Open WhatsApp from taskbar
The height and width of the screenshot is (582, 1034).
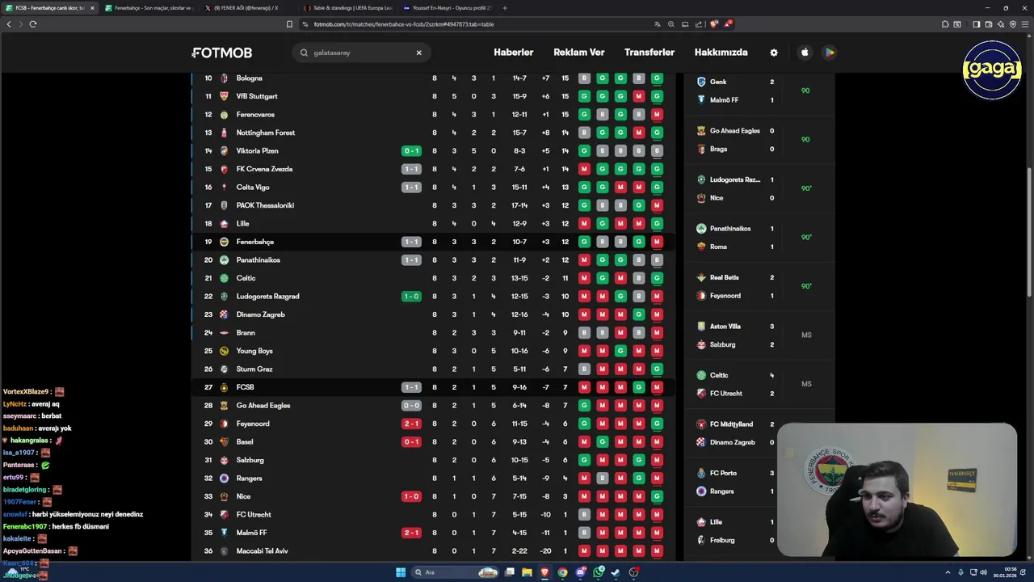(x=599, y=572)
